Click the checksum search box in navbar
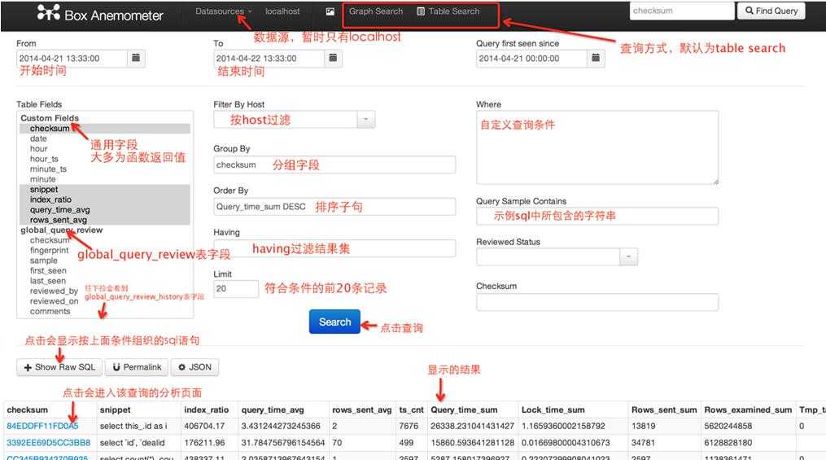The height and width of the screenshot is (460, 826). coord(682,11)
